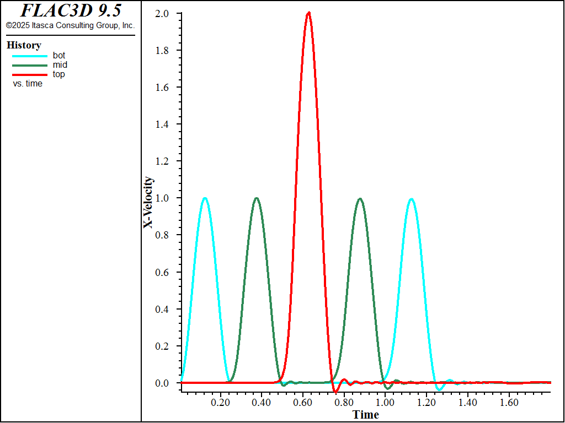The width and height of the screenshot is (565, 423).
Task: Click the 'Time' x-axis label
Action: tap(366, 414)
